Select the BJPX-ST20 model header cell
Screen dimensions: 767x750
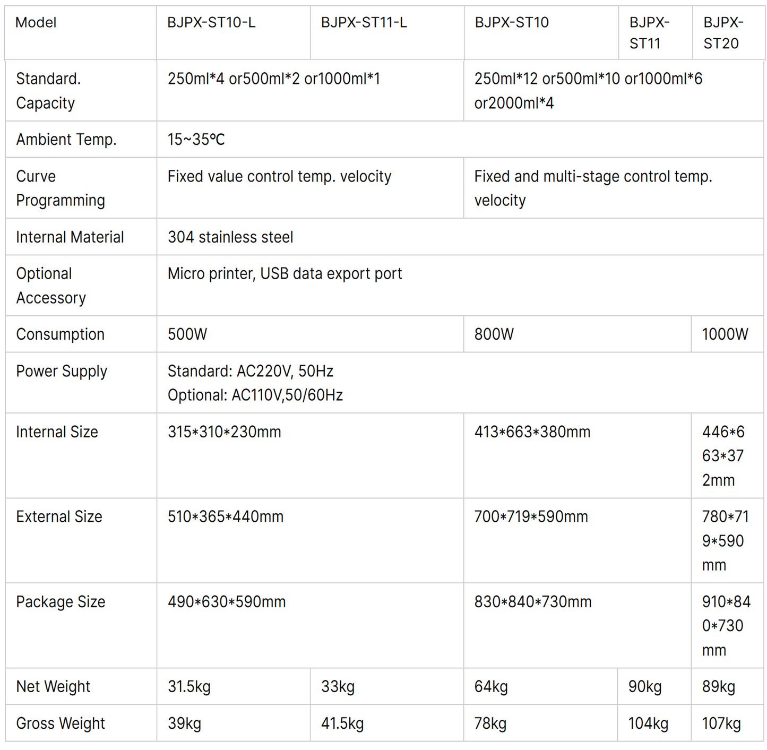tap(723, 33)
